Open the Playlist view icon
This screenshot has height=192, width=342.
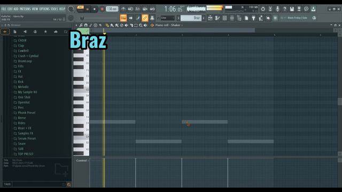tap(210, 18)
